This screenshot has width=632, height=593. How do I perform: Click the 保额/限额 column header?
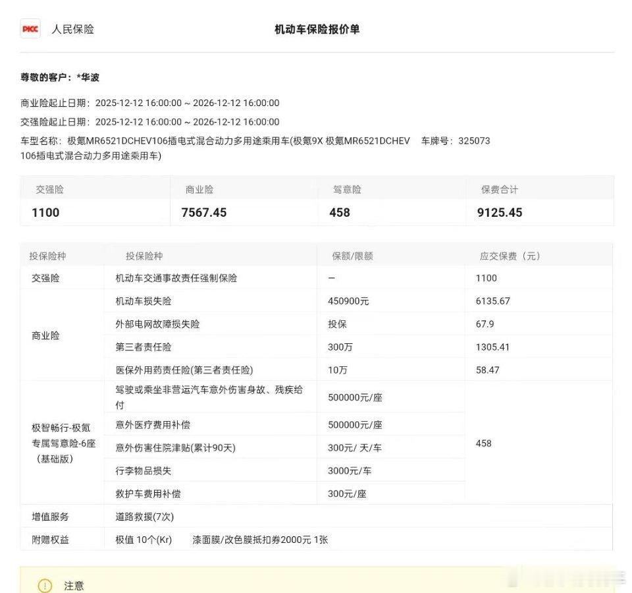click(352, 256)
